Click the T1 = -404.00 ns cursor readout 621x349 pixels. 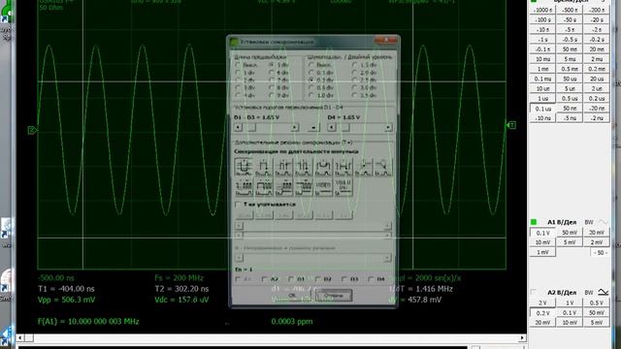pos(66,289)
